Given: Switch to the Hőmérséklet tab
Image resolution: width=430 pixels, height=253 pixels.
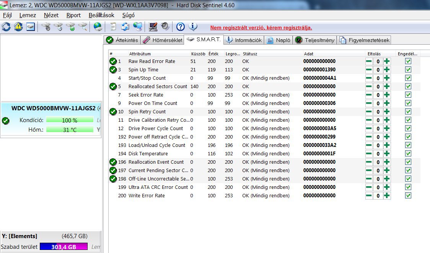Looking at the screenshot, I should tap(162, 40).
